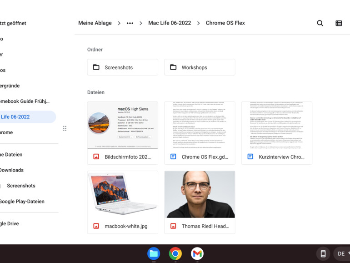The width and height of the screenshot is (350, 263).
Task: Expand the collapsed breadcrumb ellipsis
Action: coord(130,23)
